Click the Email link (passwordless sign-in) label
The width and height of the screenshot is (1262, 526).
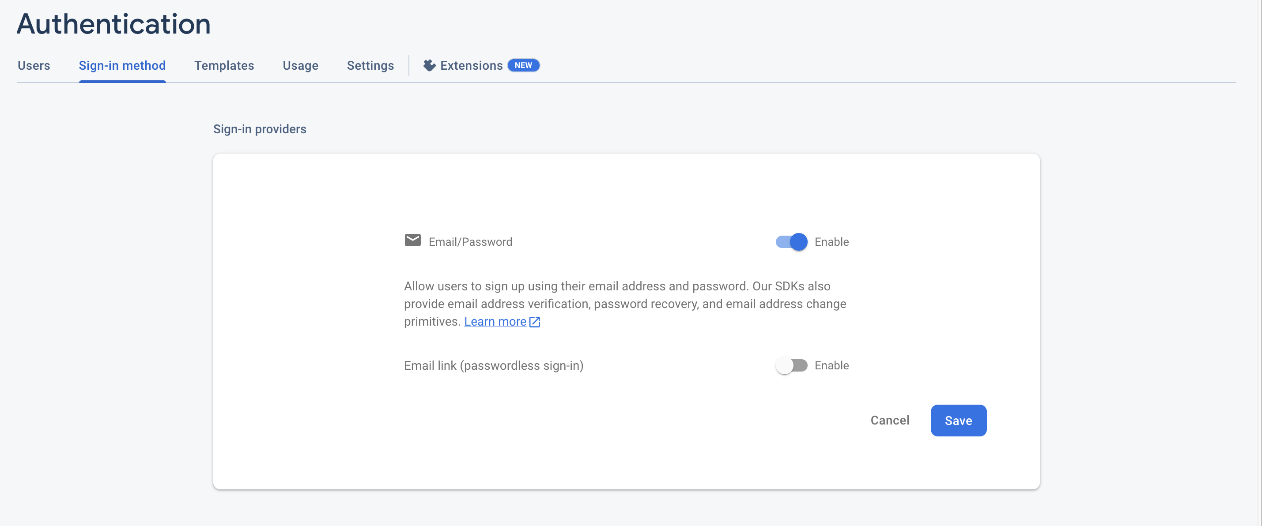tap(493, 365)
